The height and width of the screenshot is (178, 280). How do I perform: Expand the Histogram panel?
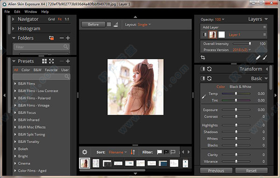click(x=13, y=28)
